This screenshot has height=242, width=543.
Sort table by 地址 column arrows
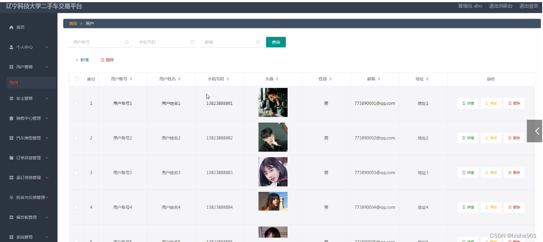(427, 79)
